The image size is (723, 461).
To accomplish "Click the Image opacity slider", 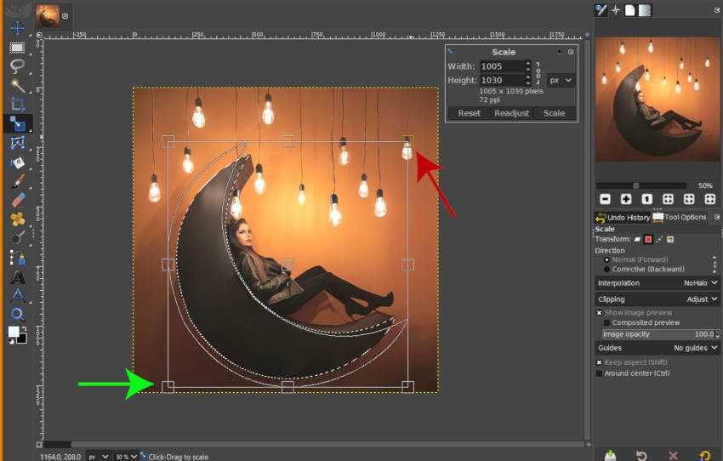I will (x=657, y=334).
